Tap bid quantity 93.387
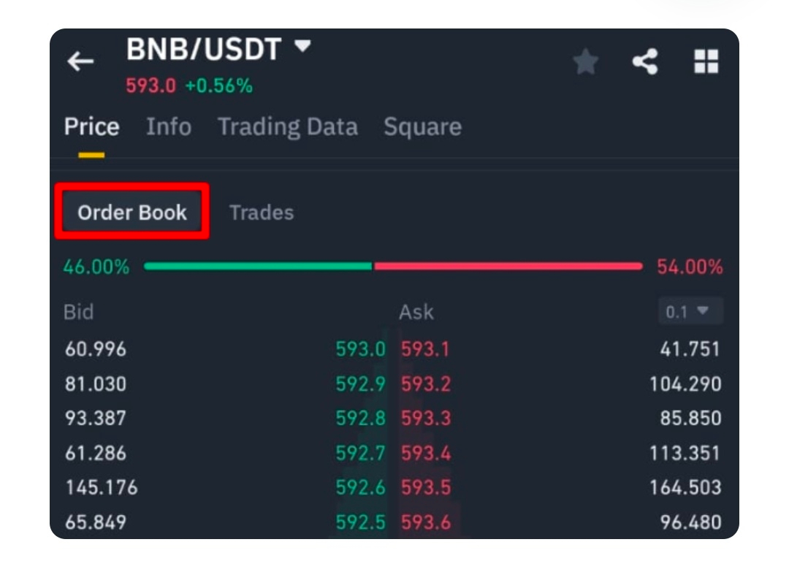Screen dimensions: 789x561 [96, 419]
